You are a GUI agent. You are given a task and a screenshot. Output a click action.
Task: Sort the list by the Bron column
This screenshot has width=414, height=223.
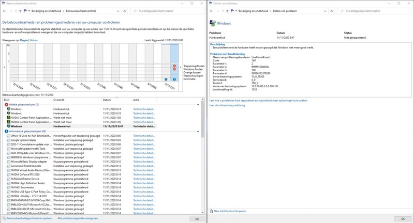tap(27, 100)
